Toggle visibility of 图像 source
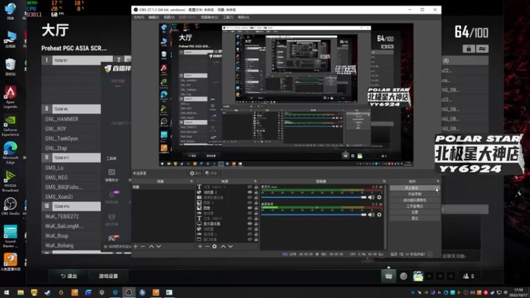530x298 pixels. coord(250,208)
